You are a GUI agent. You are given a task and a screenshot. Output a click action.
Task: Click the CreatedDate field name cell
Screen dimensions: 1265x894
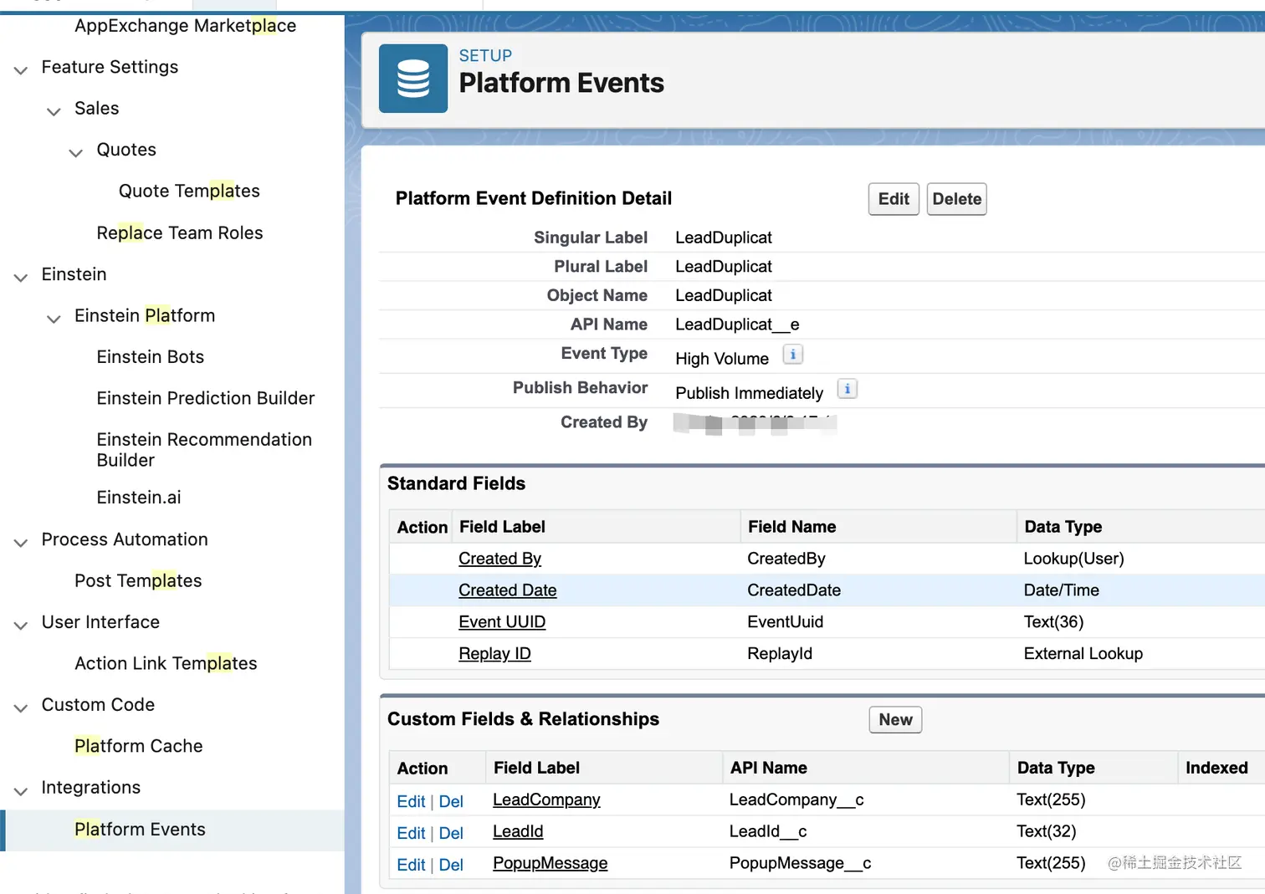(x=794, y=590)
